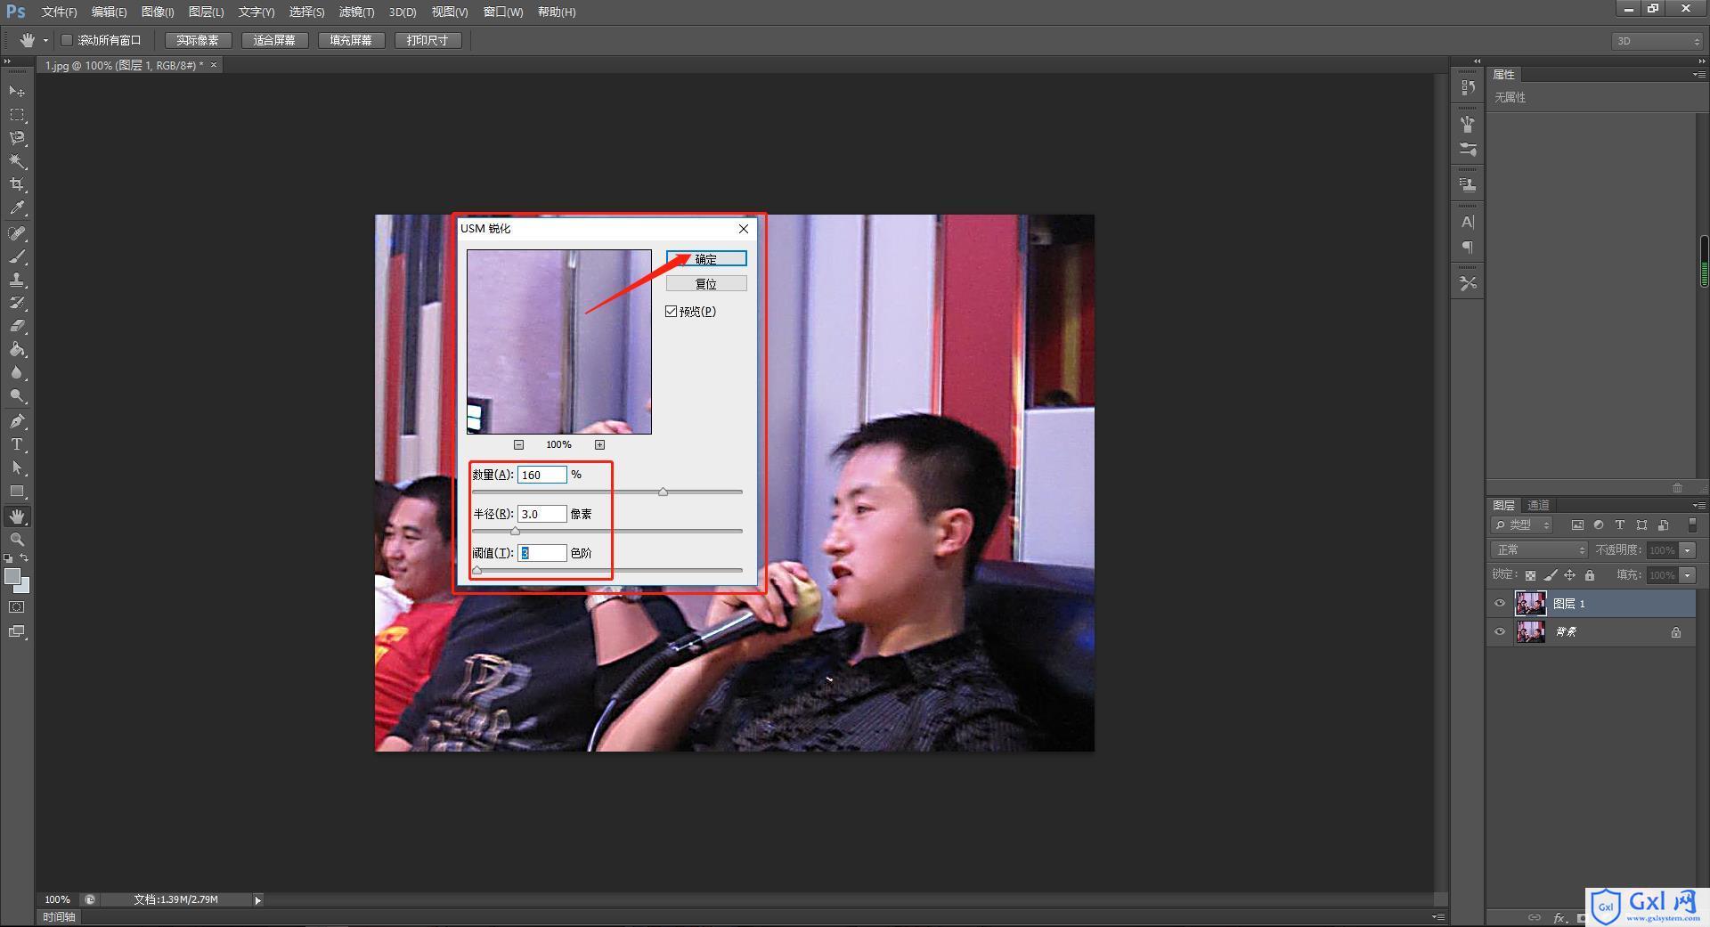Click the Reset button in USM dialog
The width and height of the screenshot is (1710, 927).
[x=706, y=284]
